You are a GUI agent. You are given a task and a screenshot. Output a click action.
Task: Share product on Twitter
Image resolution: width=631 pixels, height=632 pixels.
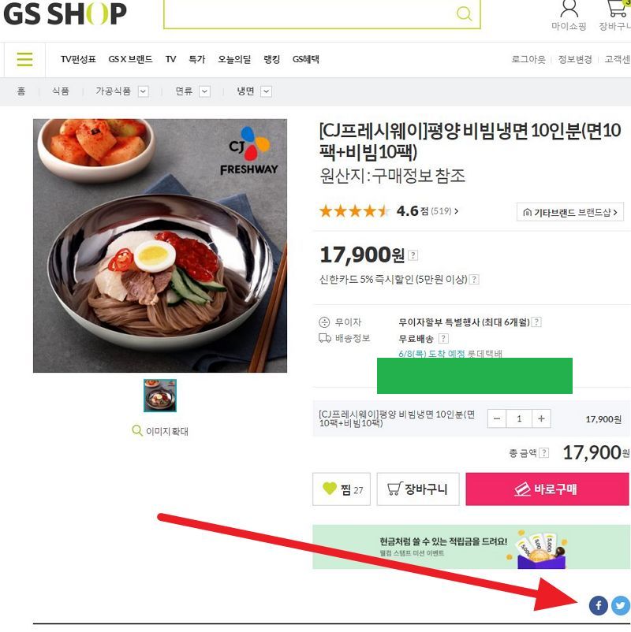tap(621, 605)
